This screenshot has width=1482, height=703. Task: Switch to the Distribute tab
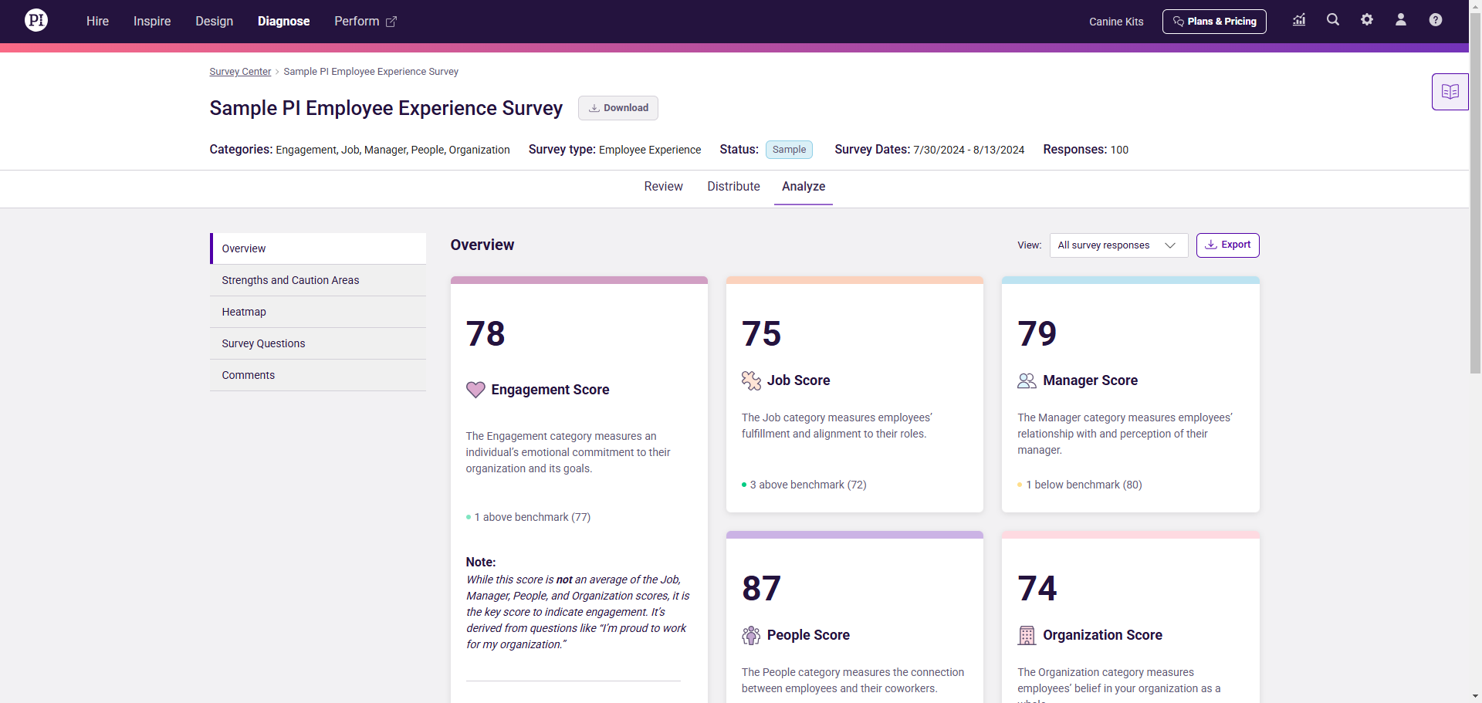(x=733, y=187)
